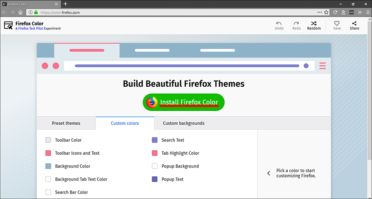Pick the Background Color swatch

pyautogui.click(x=48, y=166)
